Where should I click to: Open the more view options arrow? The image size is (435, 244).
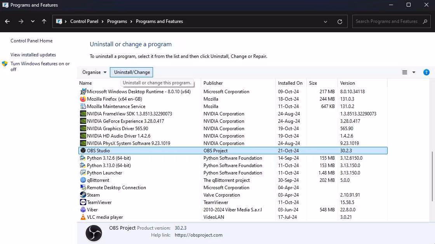pyautogui.click(x=414, y=72)
